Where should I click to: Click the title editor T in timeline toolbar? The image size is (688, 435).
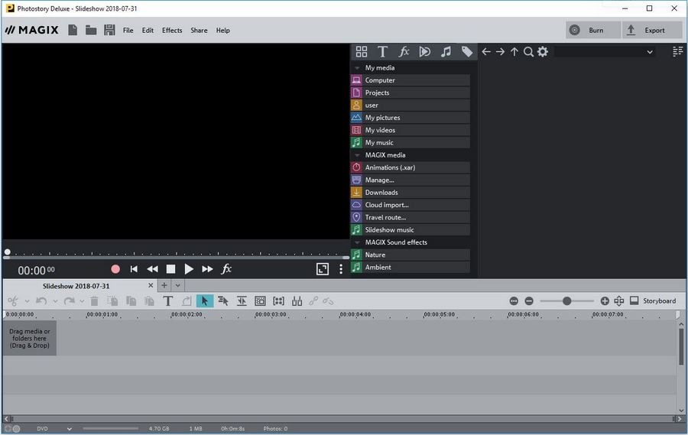[x=167, y=301]
